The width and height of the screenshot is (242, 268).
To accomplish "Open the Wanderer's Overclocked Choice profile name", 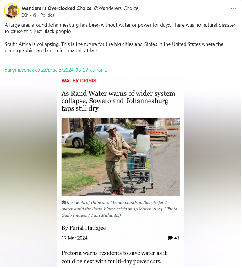I will pos(57,8).
